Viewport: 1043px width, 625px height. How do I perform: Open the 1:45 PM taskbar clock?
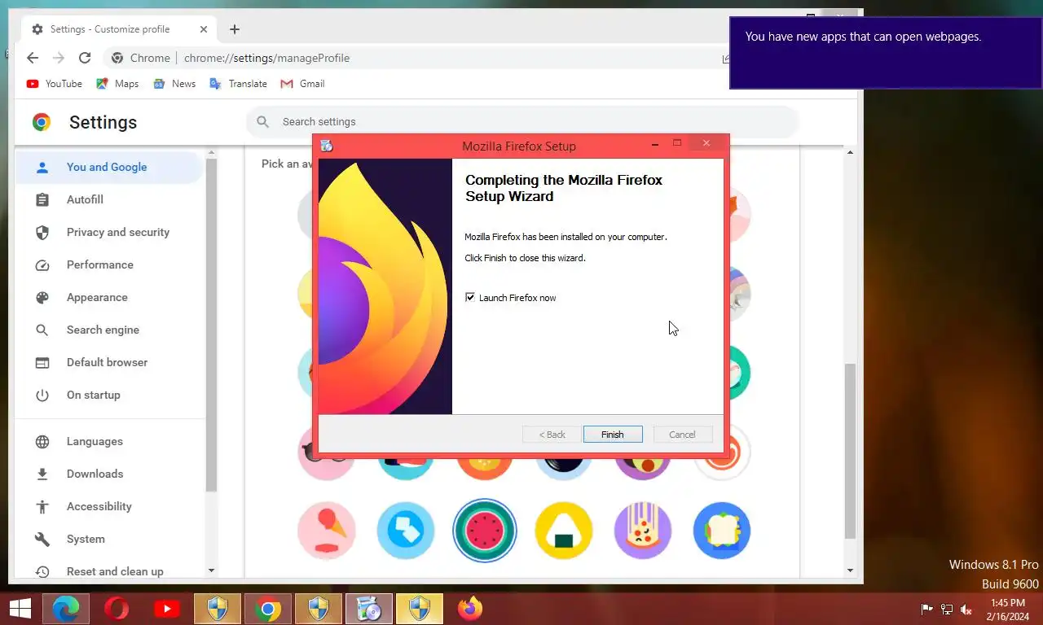click(1007, 610)
